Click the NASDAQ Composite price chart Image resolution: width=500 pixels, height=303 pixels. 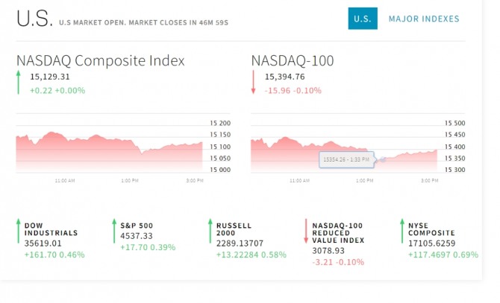[109, 150]
